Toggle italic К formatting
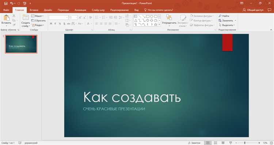This screenshot has width=274, height=145. pos(56,24)
